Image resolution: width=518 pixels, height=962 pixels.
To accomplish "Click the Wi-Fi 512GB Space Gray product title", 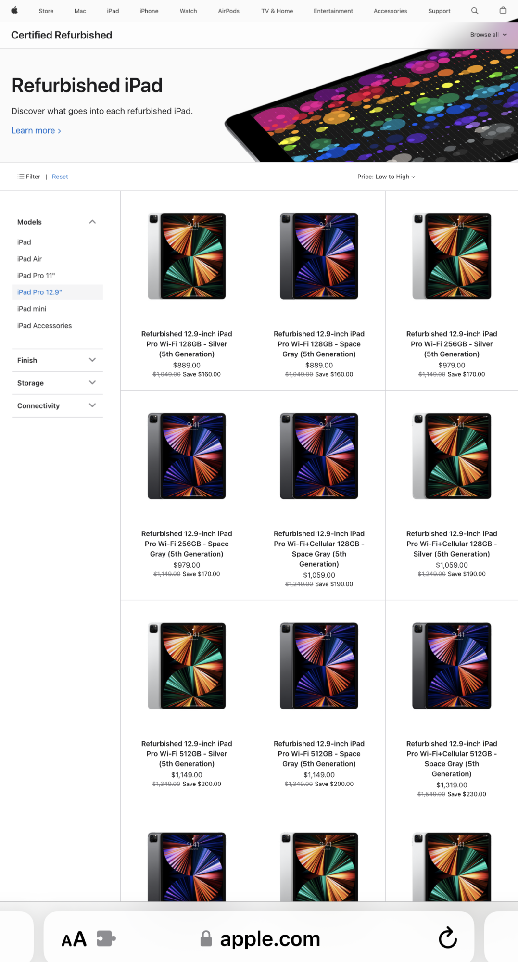I will click(x=319, y=754).
